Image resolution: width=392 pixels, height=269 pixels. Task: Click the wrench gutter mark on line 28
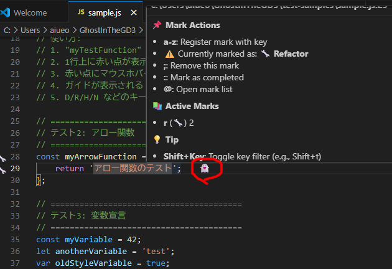[x=2, y=158]
